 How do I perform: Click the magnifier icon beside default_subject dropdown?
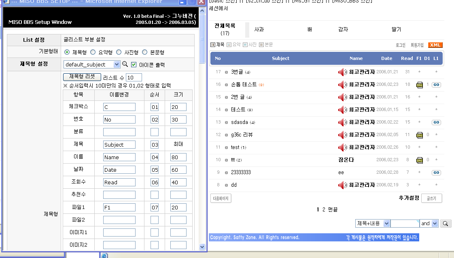(125, 64)
